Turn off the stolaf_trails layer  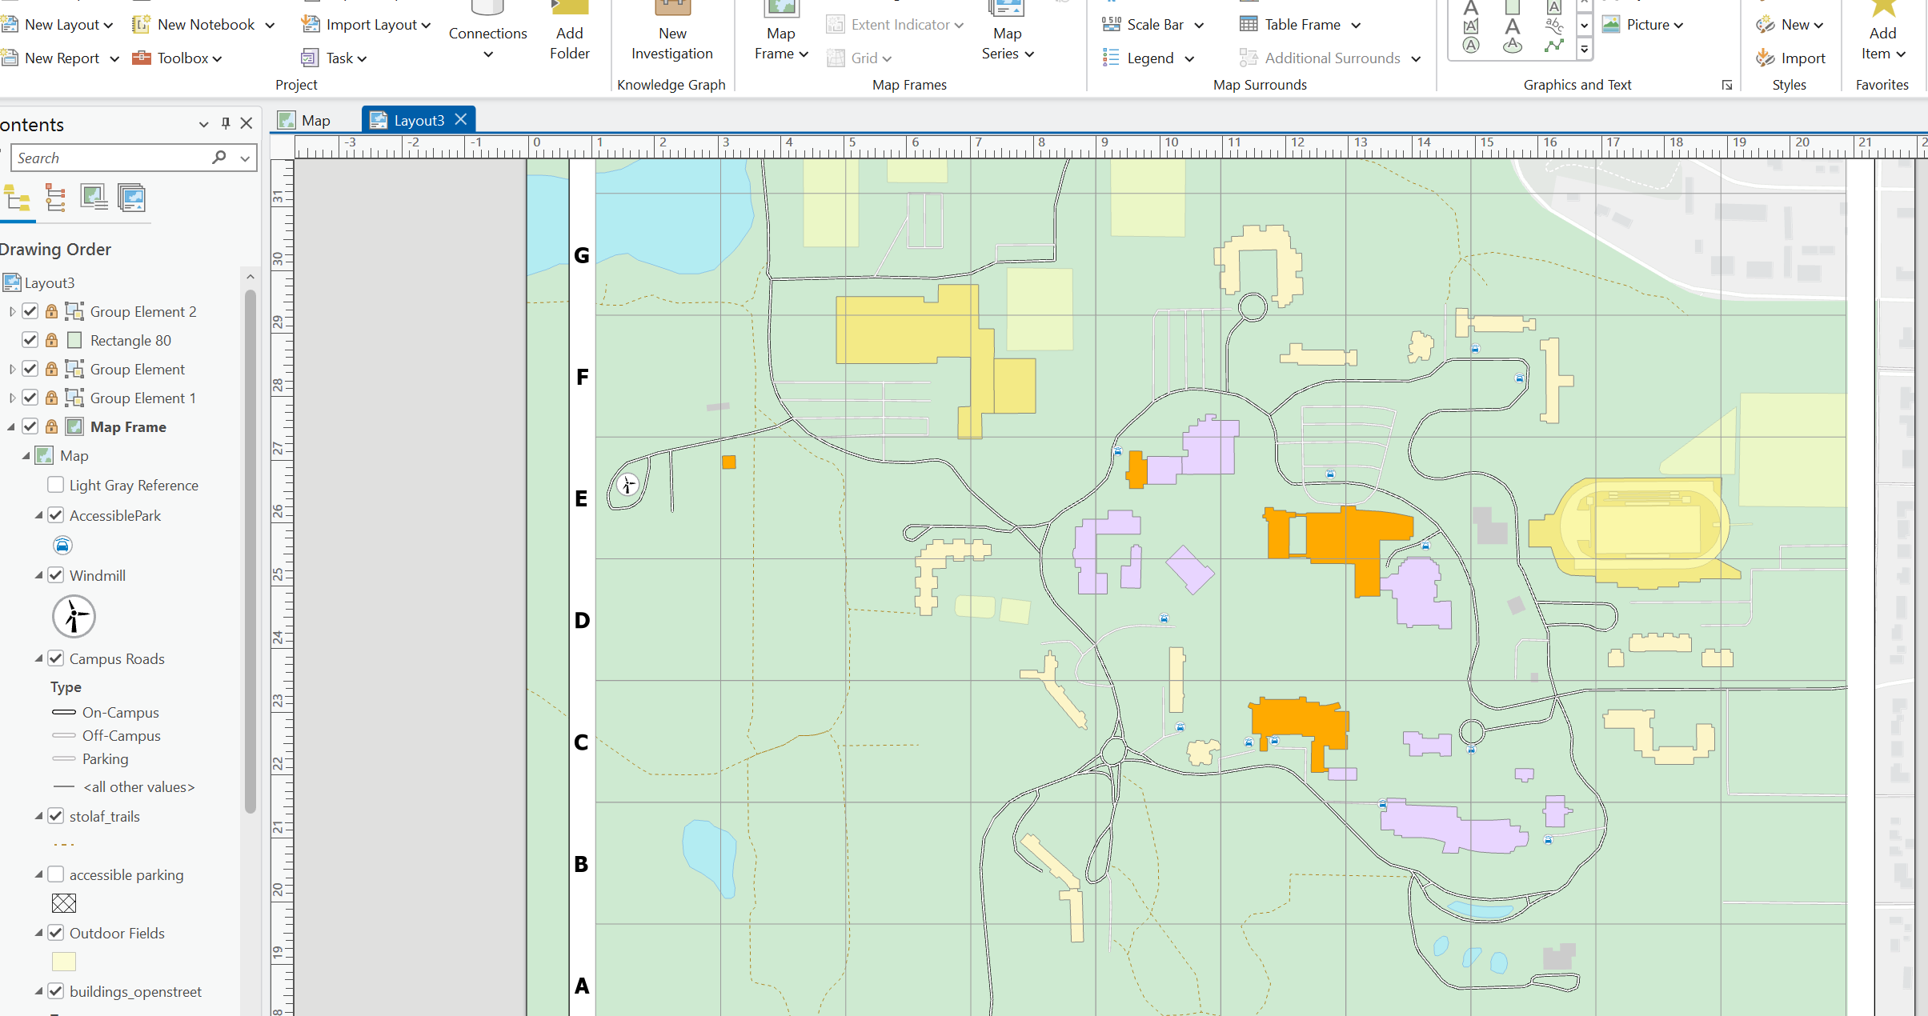click(x=55, y=816)
